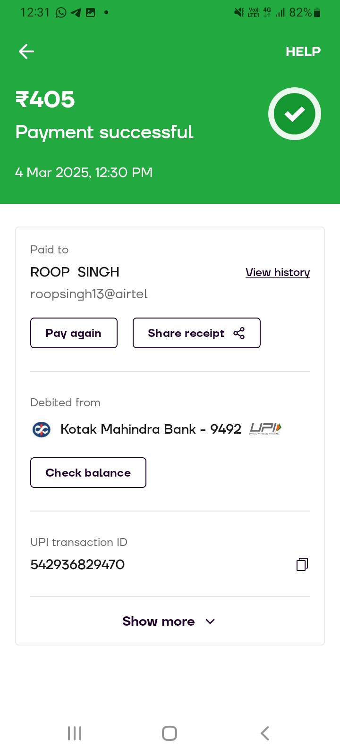The width and height of the screenshot is (340, 755).
Task: Tap the green success checkmark icon
Action: click(x=295, y=114)
